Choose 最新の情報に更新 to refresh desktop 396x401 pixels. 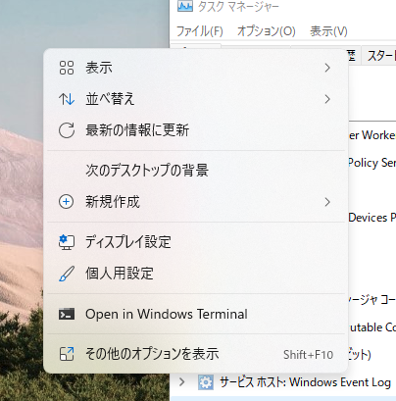pyautogui.click(x=196, y=130)
